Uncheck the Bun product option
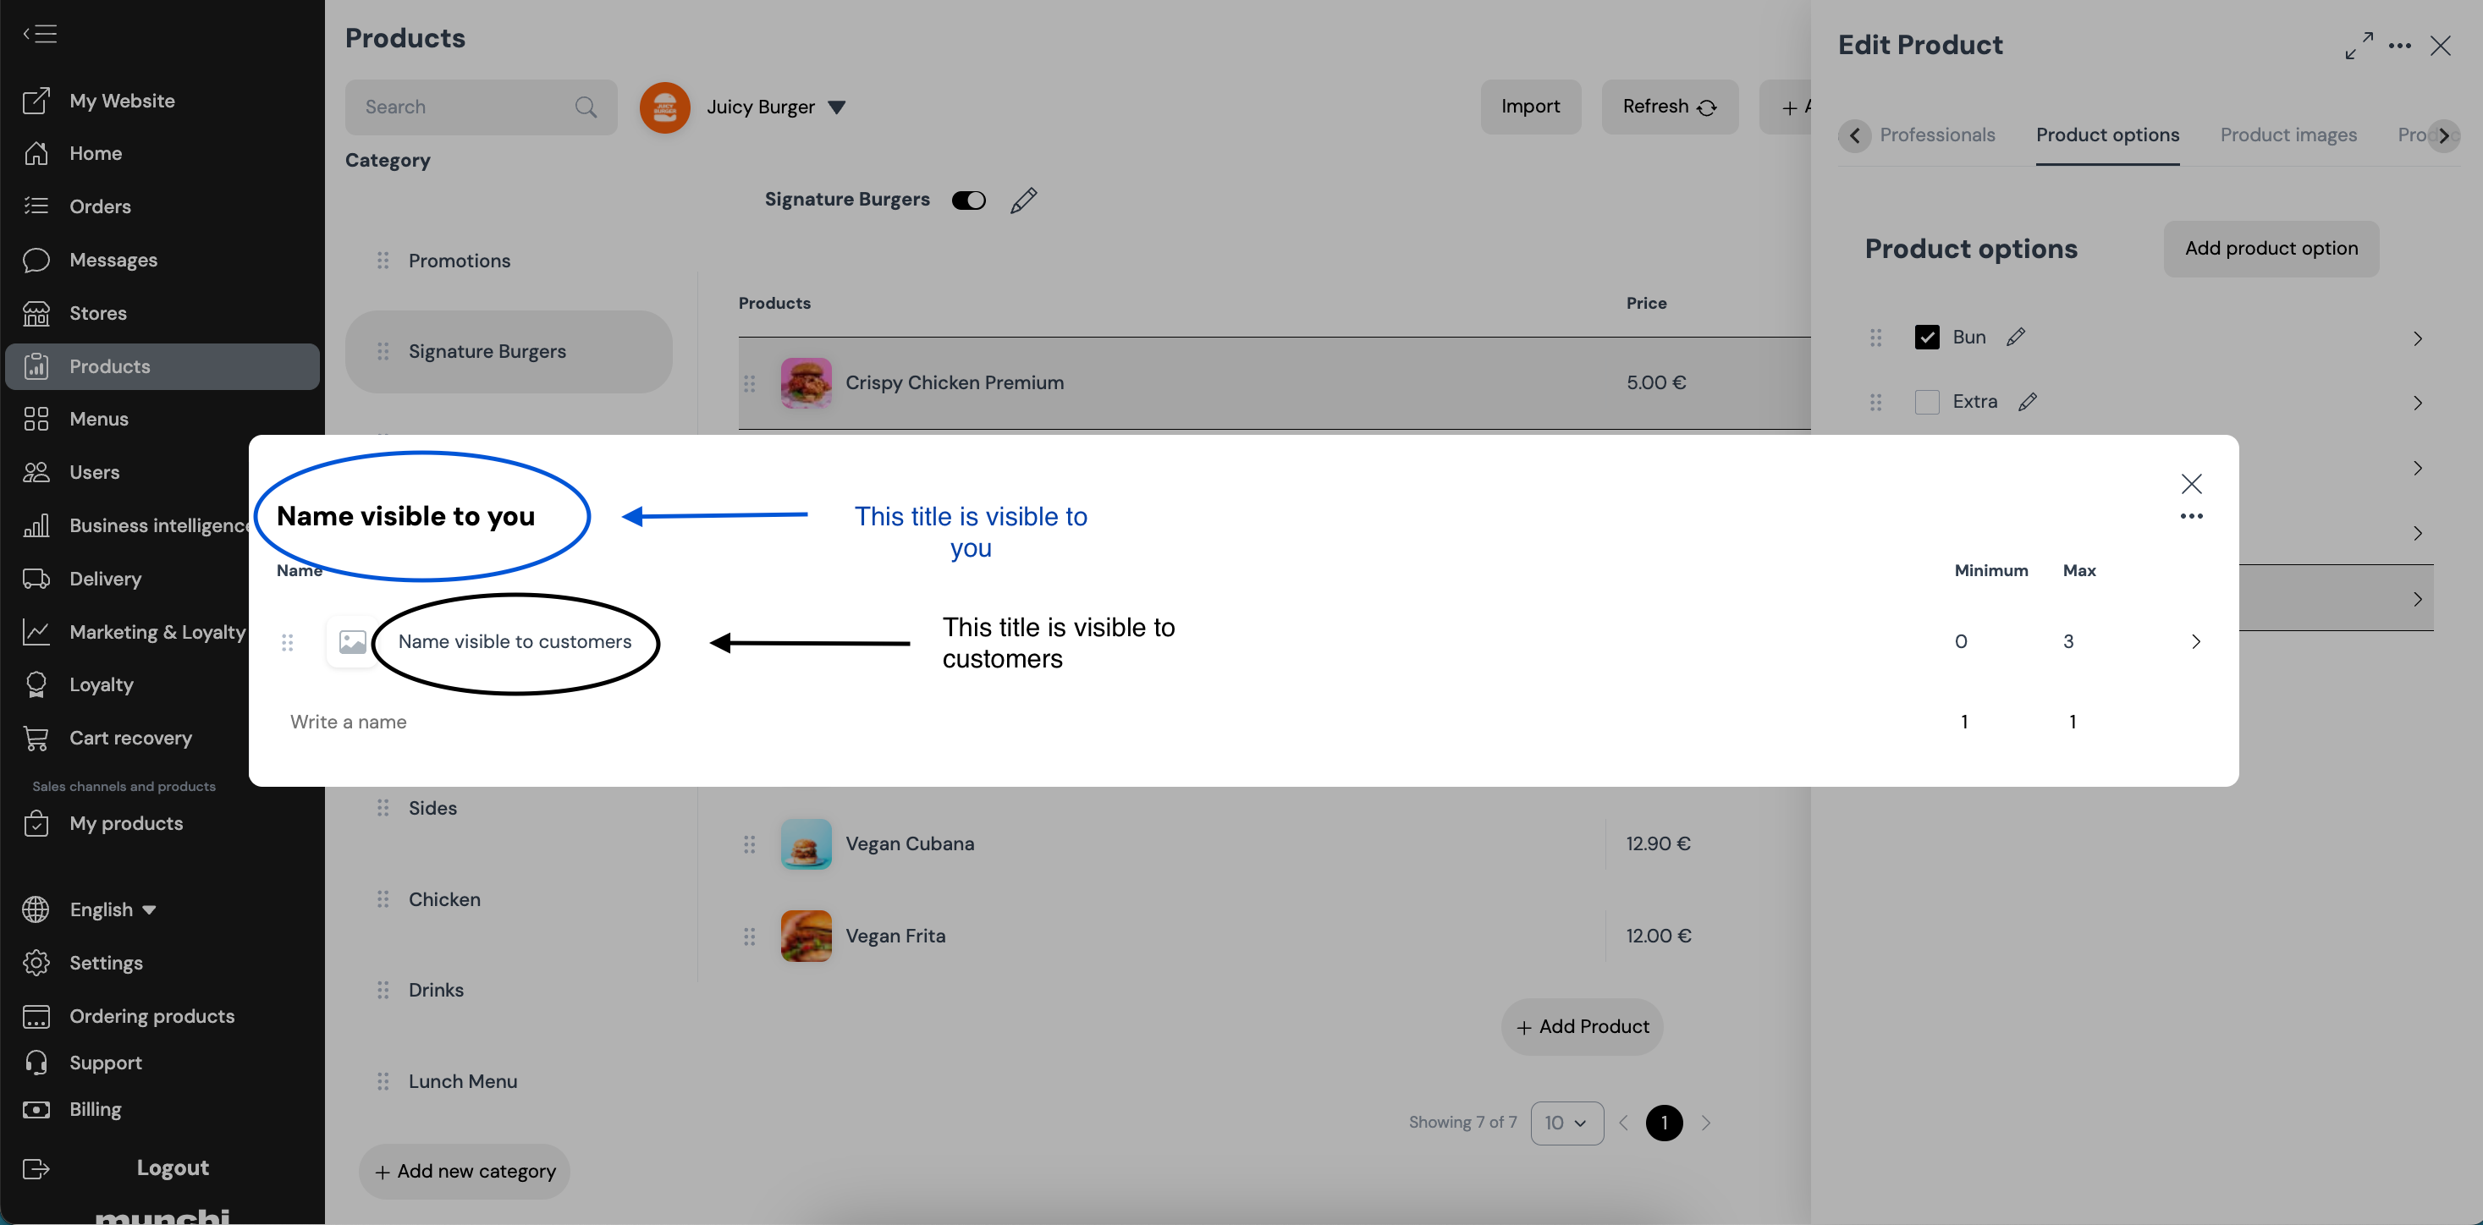The height and width of the screenshot is (1225, 2483). [x=1926, y=337]
